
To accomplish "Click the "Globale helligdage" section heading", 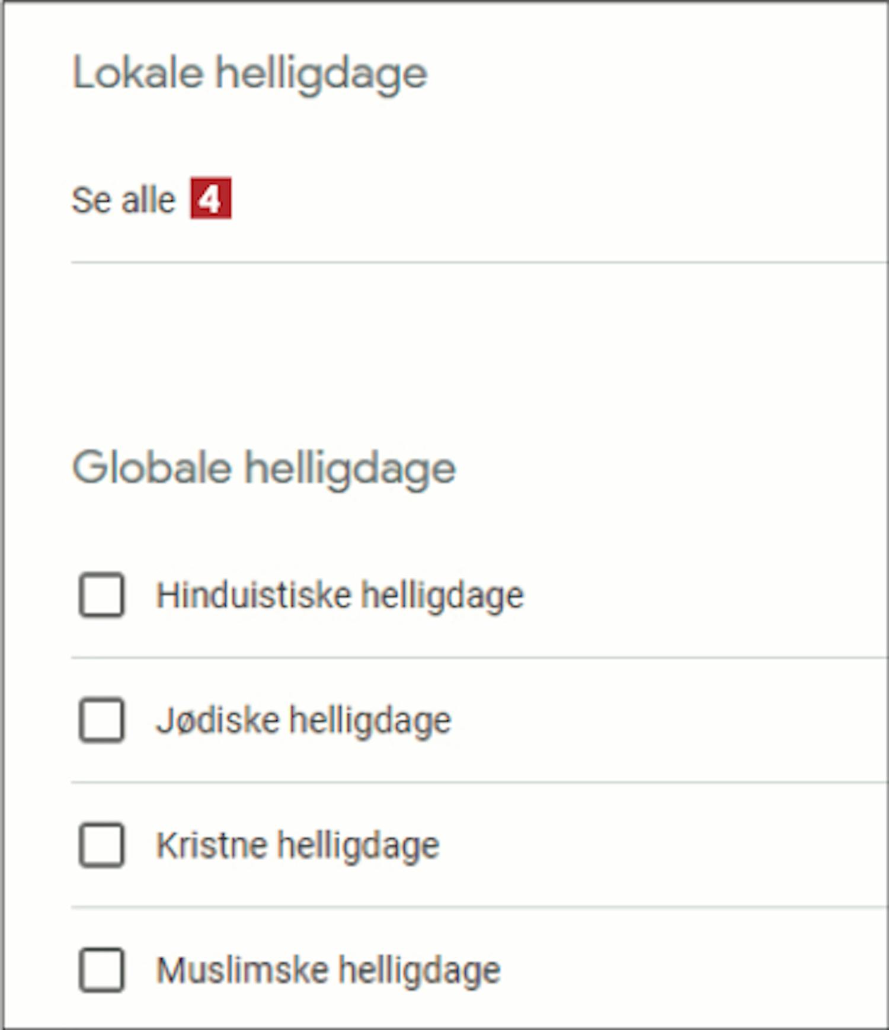I will (x=264, y=468).
